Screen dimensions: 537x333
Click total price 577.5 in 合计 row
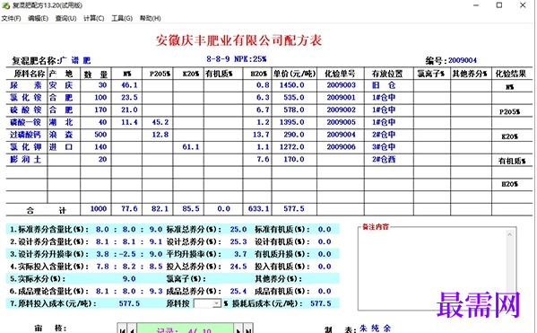tap(294, 208)
